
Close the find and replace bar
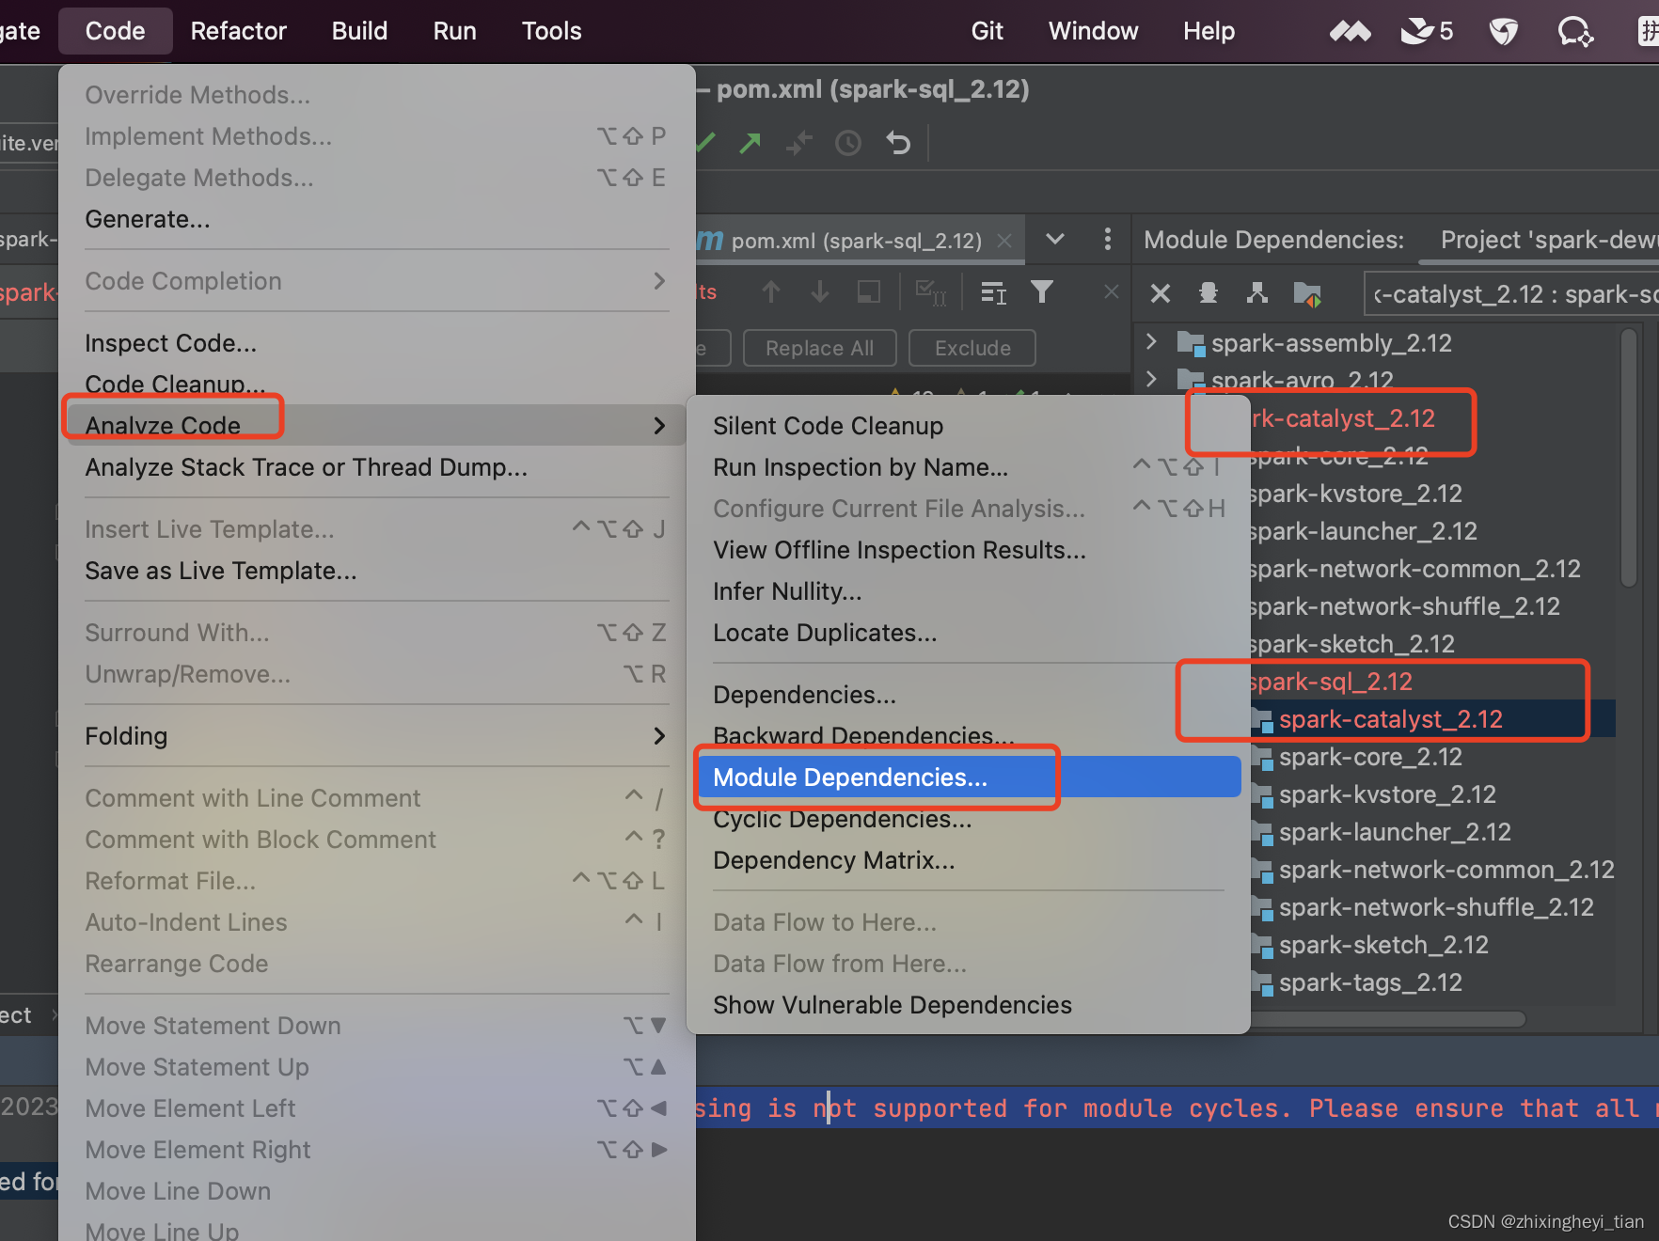tap(1112, 291)
